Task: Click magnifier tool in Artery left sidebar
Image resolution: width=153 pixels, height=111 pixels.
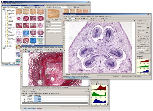Action: tap(21, 57)
